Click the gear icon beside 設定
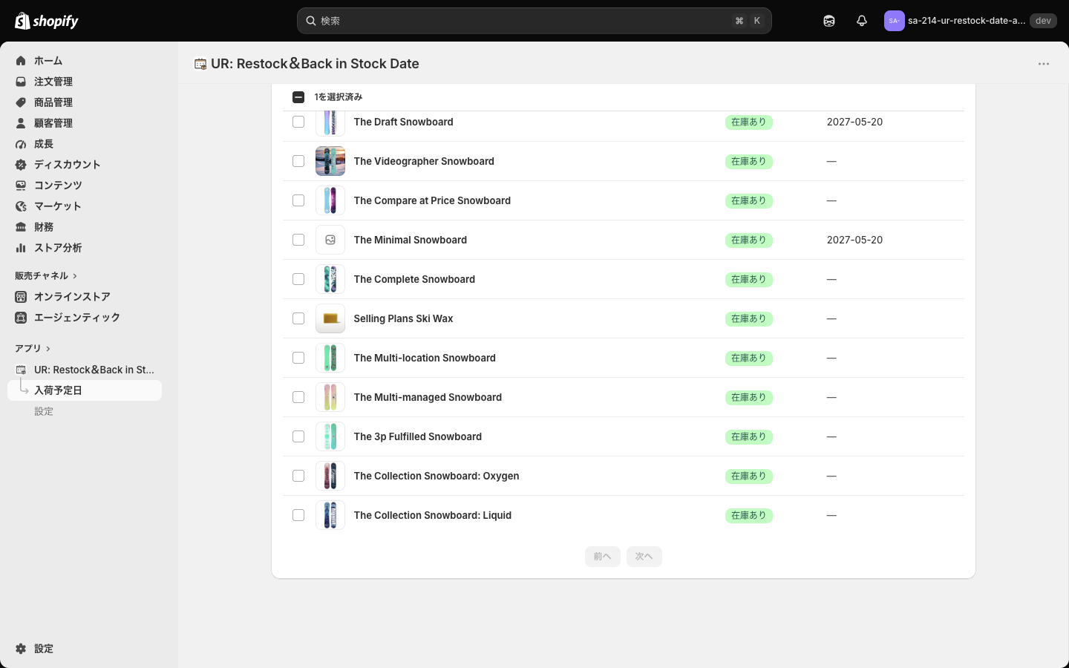 click(x=21, y=649)
